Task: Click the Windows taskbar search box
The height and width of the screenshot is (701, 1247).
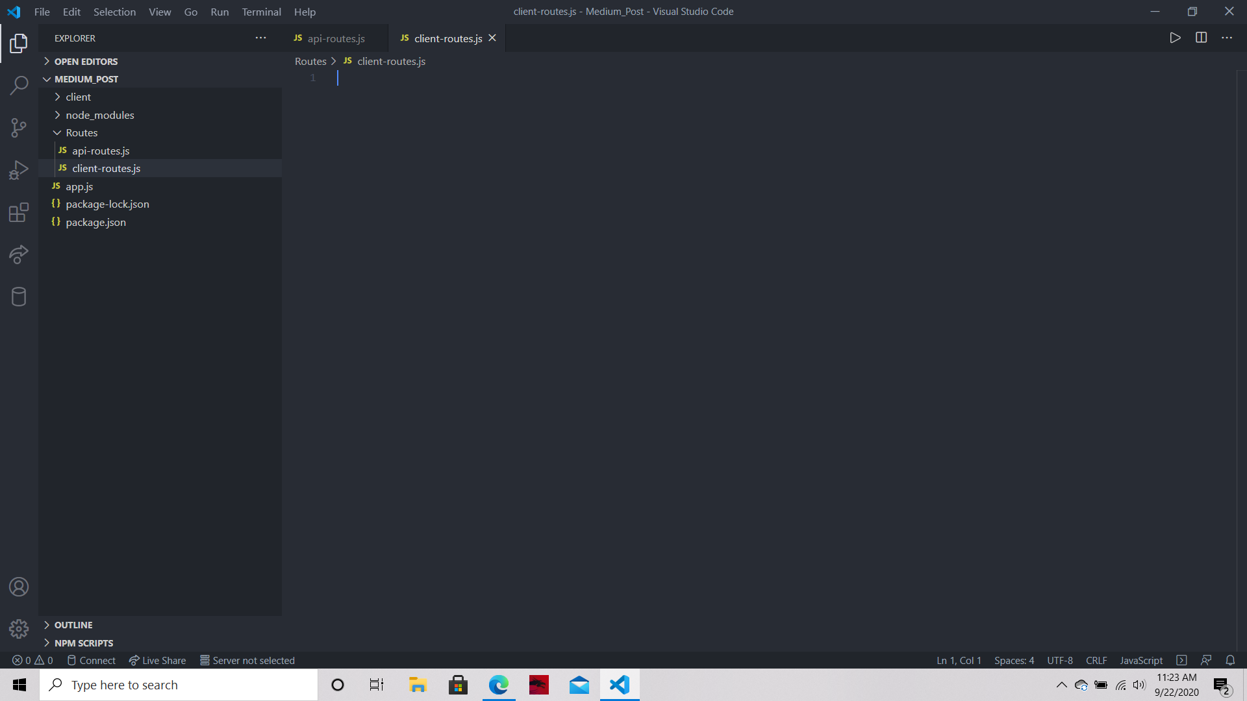Action: pyautogui.click(x=179, y=685)
